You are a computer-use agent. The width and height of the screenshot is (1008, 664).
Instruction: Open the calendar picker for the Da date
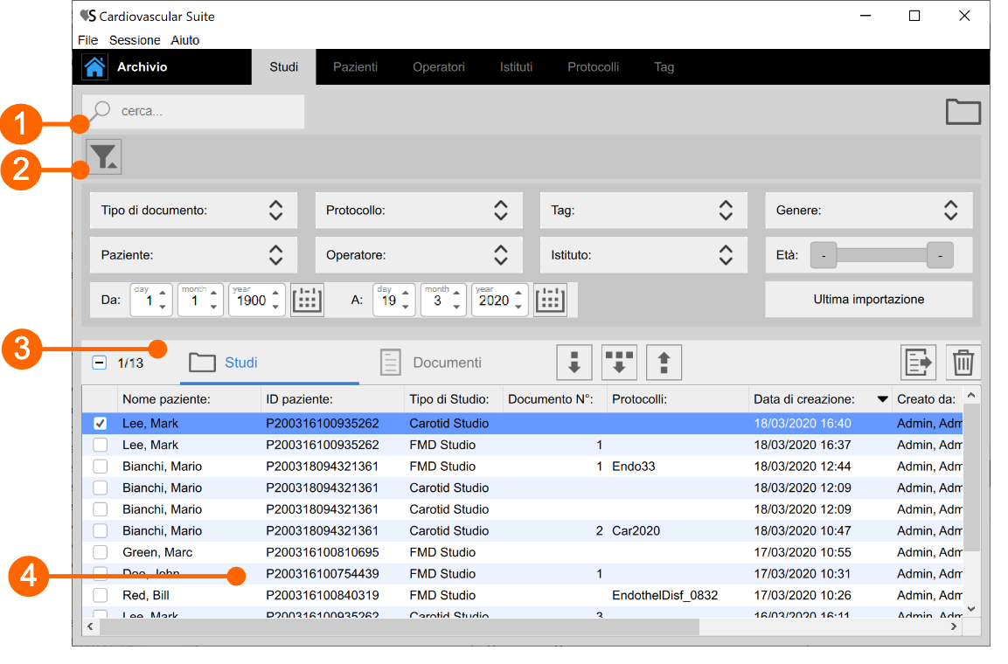pyautogui.click(x=307, y=300)
